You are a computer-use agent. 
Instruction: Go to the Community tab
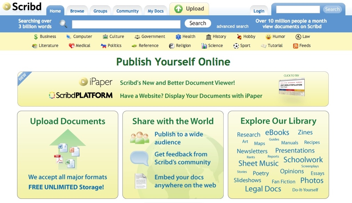coord(128,11)
